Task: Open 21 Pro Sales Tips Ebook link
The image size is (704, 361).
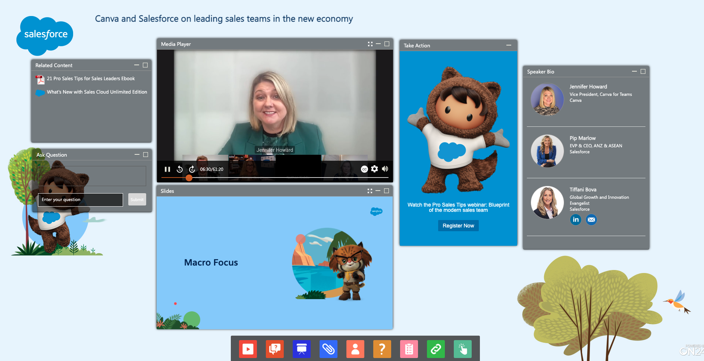Action: 91,79
